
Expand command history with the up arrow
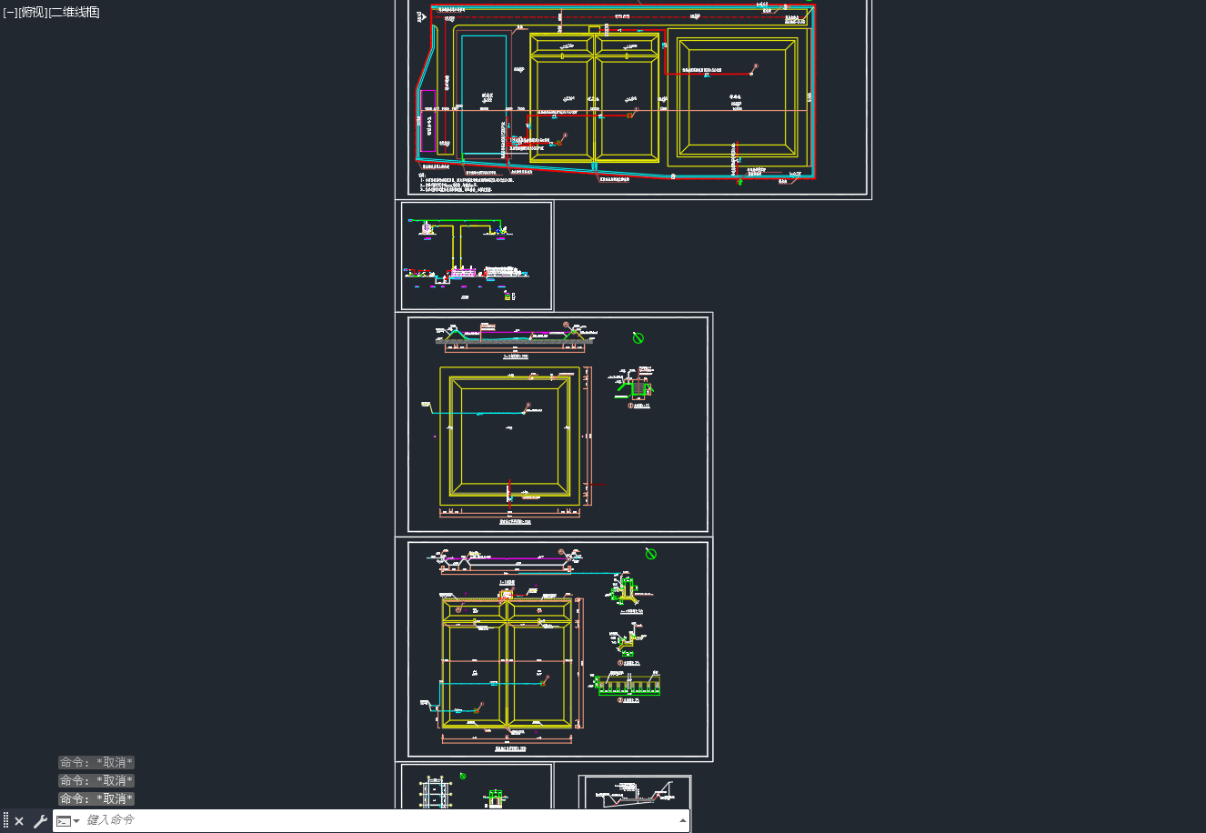point(683,821)
